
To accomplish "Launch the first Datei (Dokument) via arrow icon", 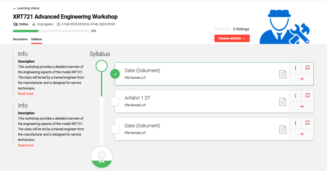I will 301,79.
